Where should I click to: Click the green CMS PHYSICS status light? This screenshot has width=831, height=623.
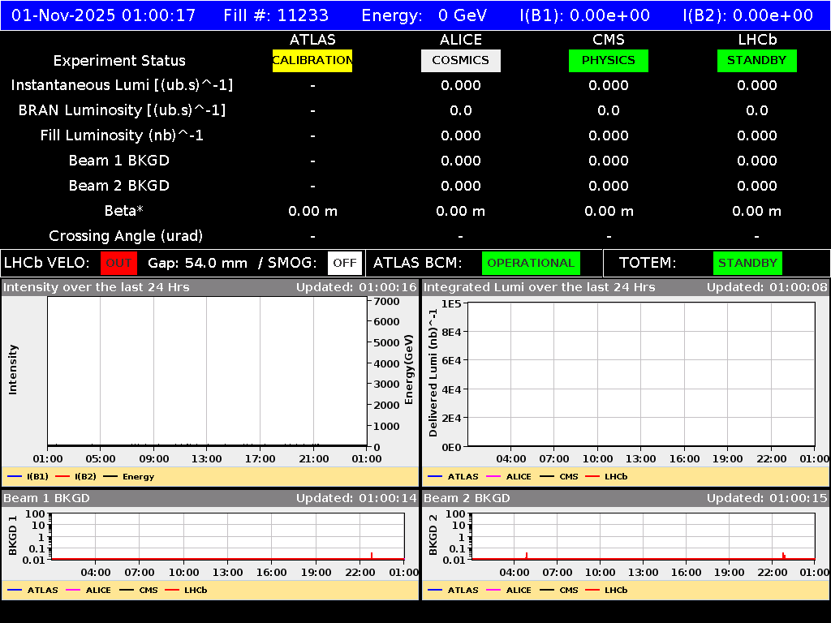(x=609, y=60)
